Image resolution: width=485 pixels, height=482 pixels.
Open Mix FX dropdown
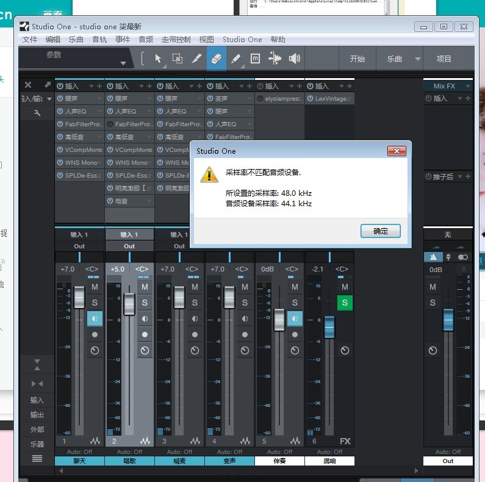point(468,86)
